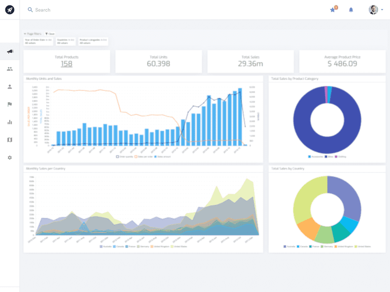390x292 pixels.
Task: Open the rocket logo home icon
Action: [10, 10]
